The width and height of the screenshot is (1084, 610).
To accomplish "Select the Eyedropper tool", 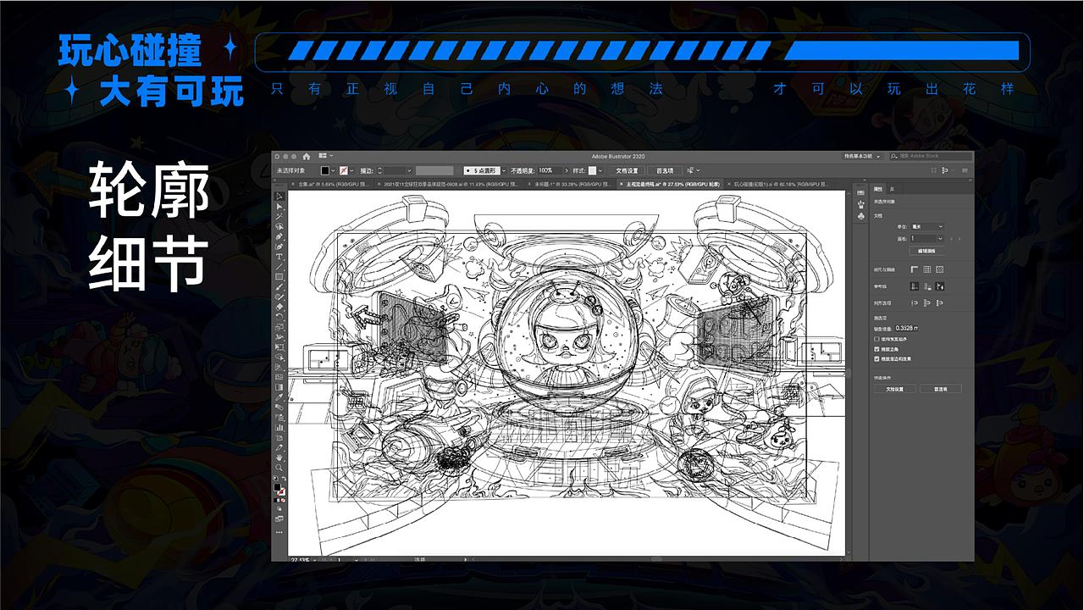I will 279,397.
